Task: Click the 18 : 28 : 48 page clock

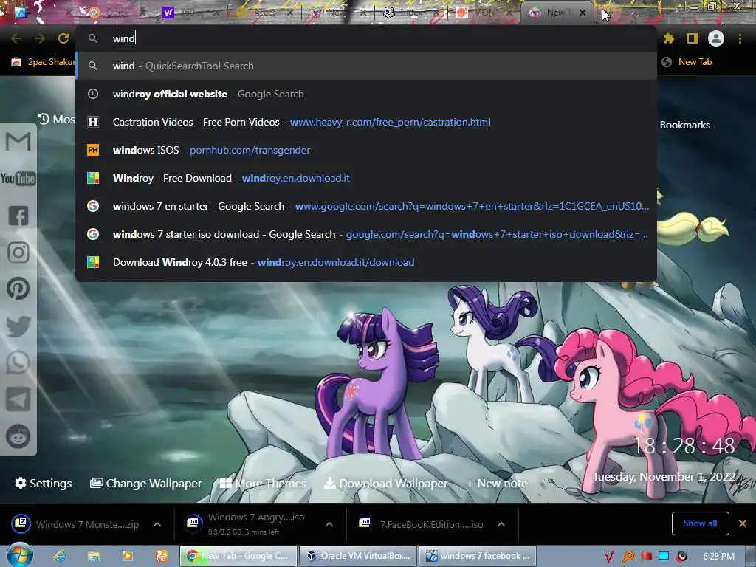Action: click(684, 445)
